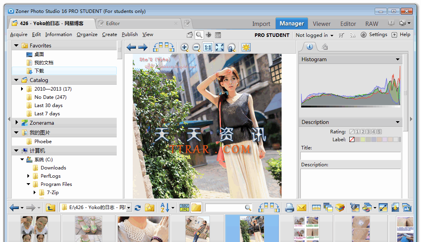This screenshot has height=242, width=421.
Task: Set rating to 5
Action: tap(379, 131)
